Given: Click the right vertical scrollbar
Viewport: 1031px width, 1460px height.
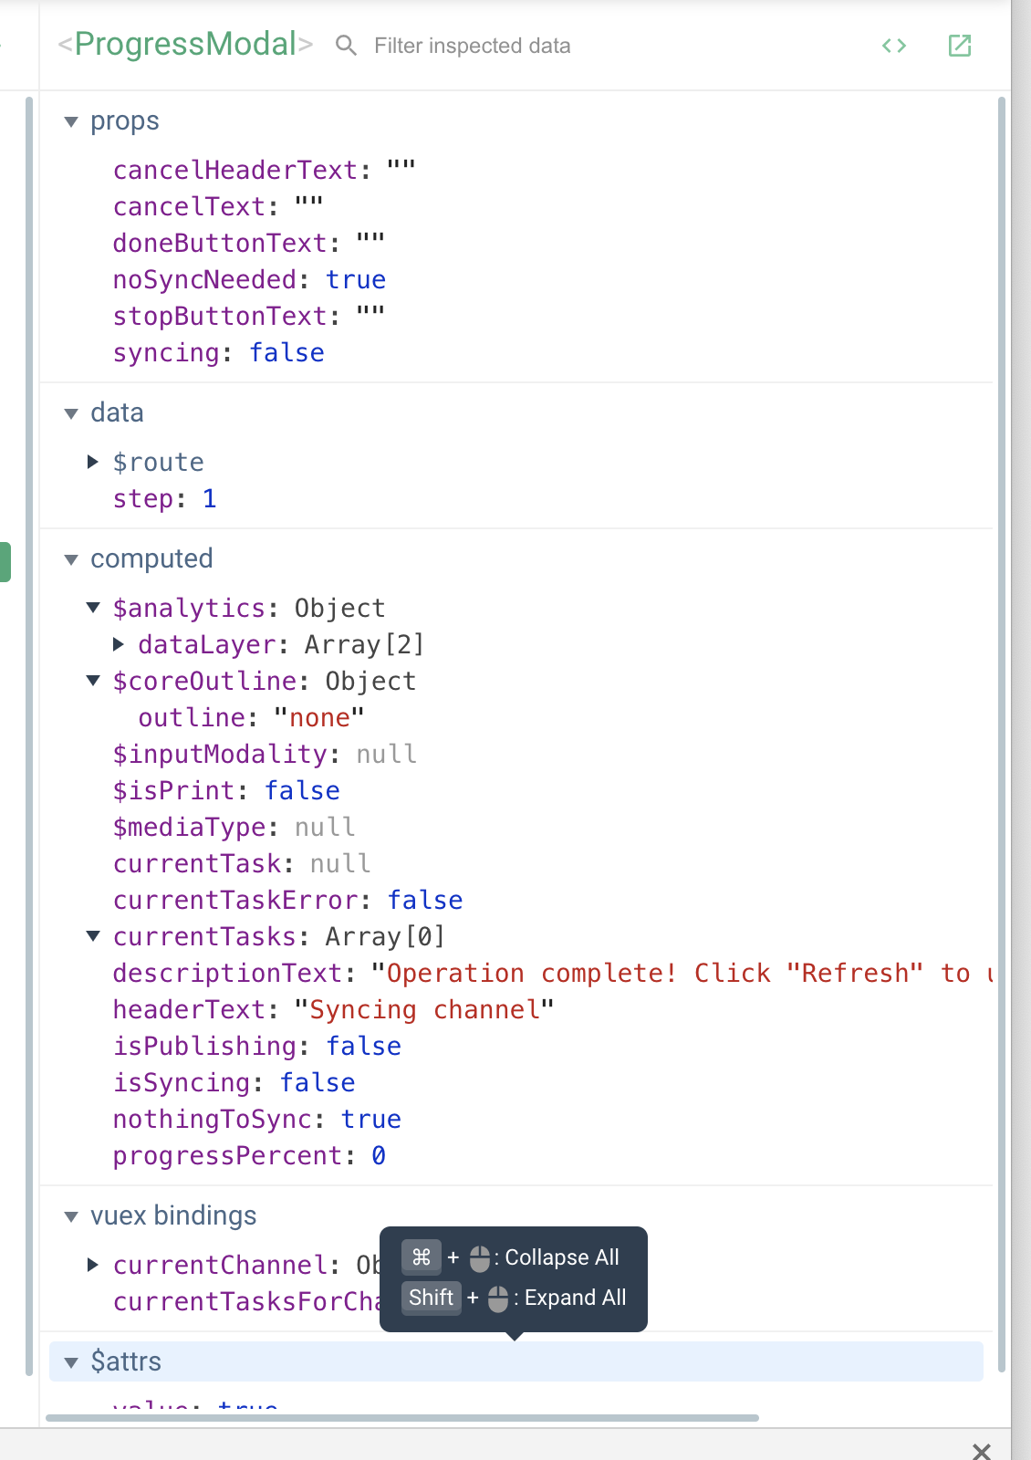Looking at the screenshot, I should (1002, 735).
